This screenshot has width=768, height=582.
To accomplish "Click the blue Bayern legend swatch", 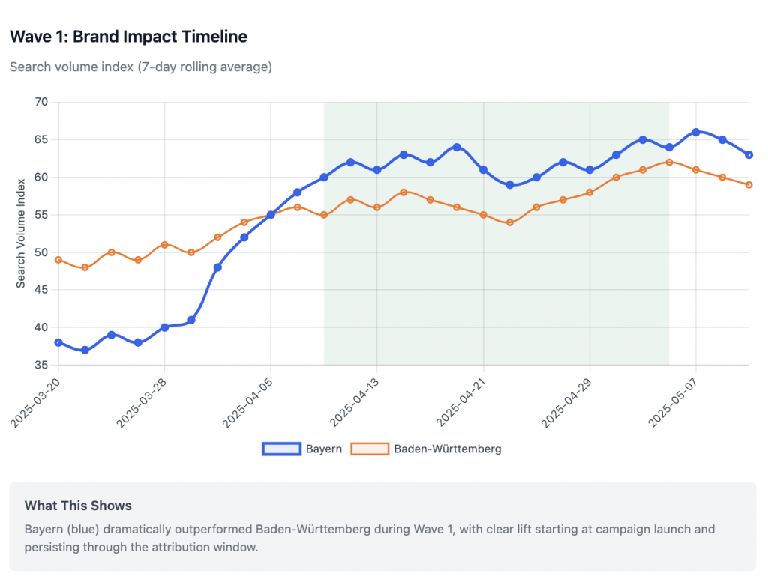I will point(281,449).
